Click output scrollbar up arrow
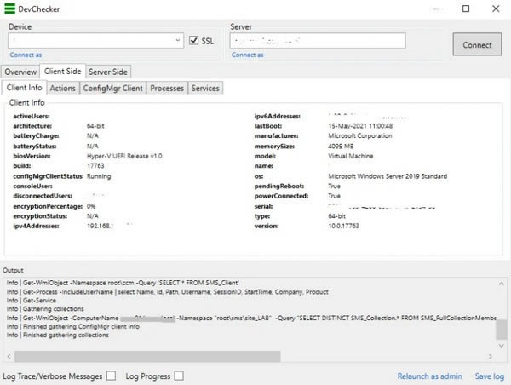The width and height of the screenshot is (511, 385). click(x=501, y=284)
